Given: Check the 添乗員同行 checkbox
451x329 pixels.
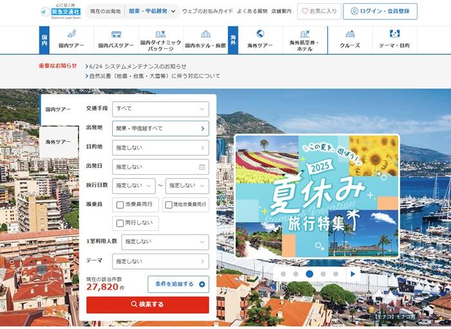Looking at the screenshot, I should [x=120, y=205].
